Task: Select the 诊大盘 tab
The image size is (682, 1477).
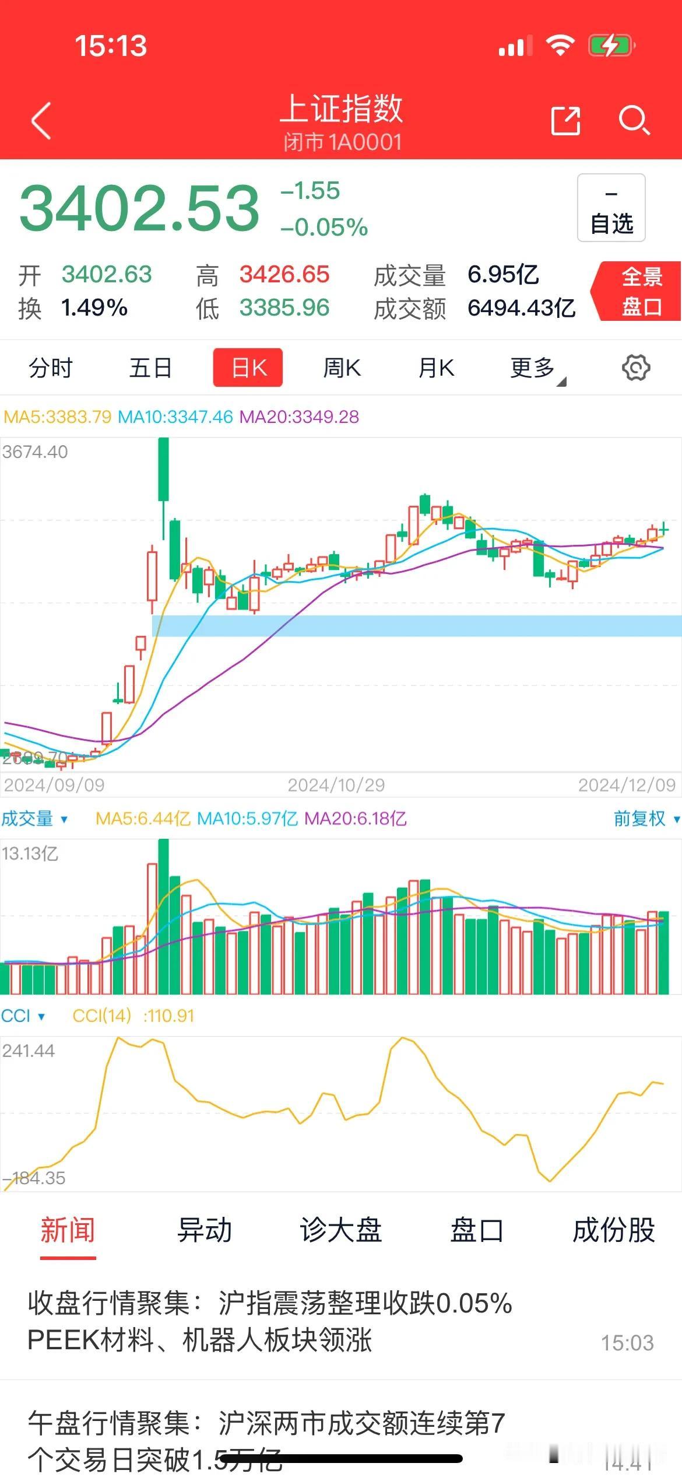Action: [x=340, y=1230]
